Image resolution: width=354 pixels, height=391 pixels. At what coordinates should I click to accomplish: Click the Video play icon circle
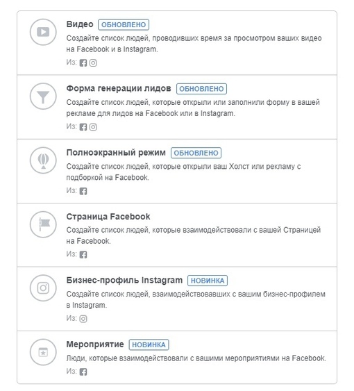tap(43, 32)
